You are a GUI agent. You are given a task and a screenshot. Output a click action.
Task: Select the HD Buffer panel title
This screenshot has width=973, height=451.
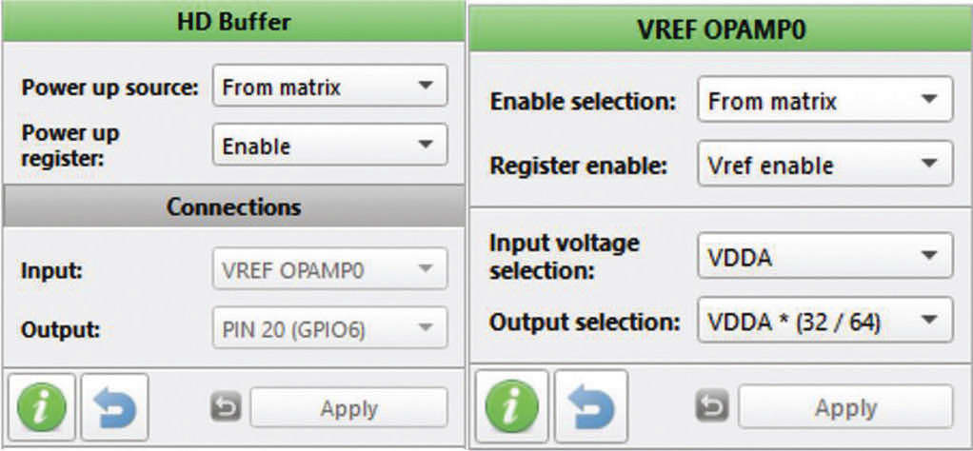233,22
